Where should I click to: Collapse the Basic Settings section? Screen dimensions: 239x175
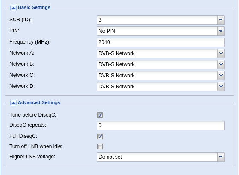click(13, 8)
